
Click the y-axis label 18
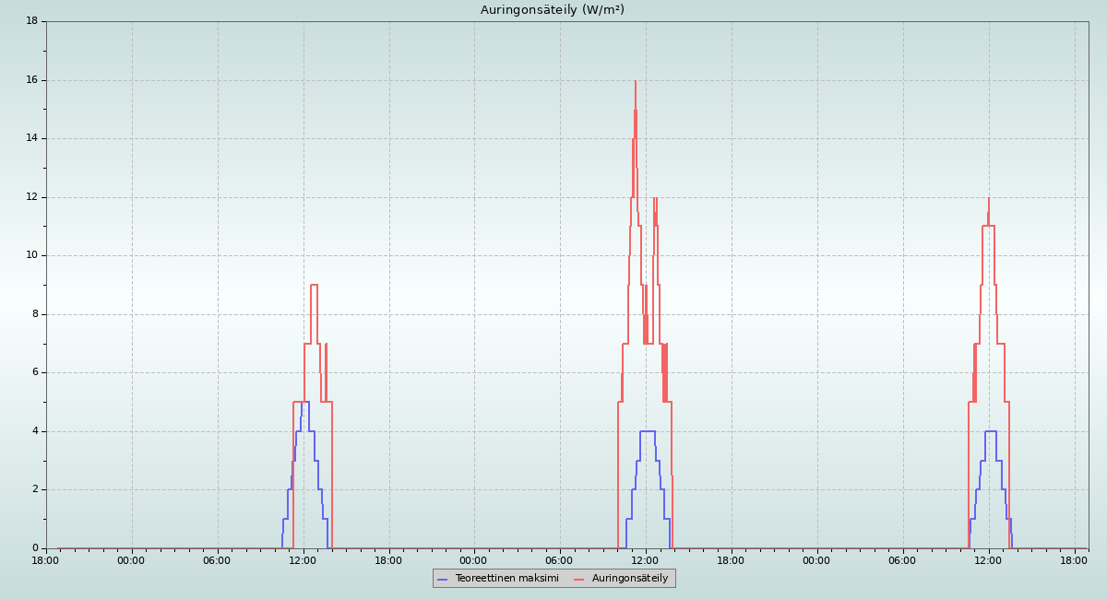point(31,21)
